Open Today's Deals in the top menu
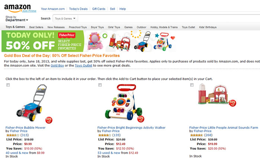260x159 pixels. pyautogui.click(x=78, y=9)
